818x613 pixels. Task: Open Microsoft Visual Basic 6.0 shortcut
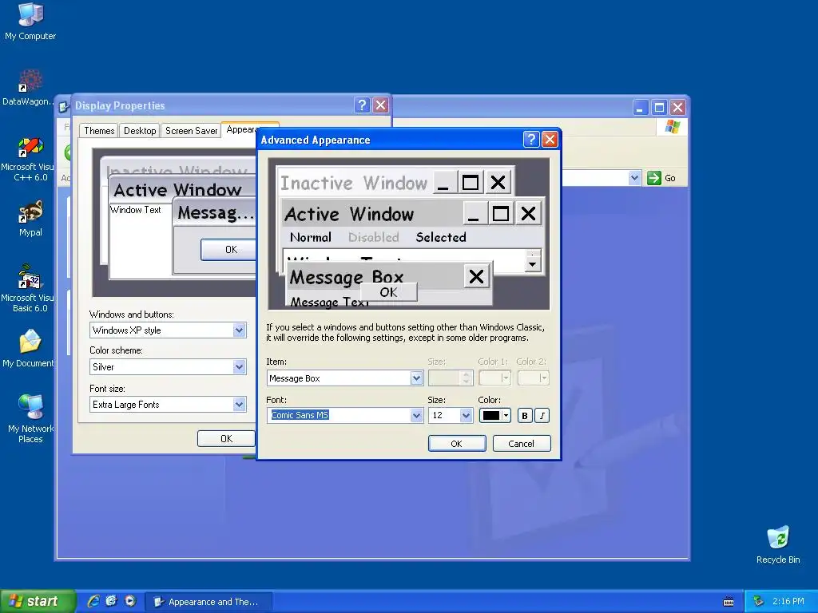pyautogui.click(x=30, y=288)
